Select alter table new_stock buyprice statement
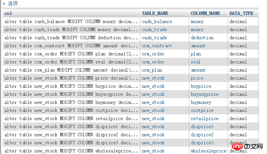The image size is (267, 154). click(71, 86)
